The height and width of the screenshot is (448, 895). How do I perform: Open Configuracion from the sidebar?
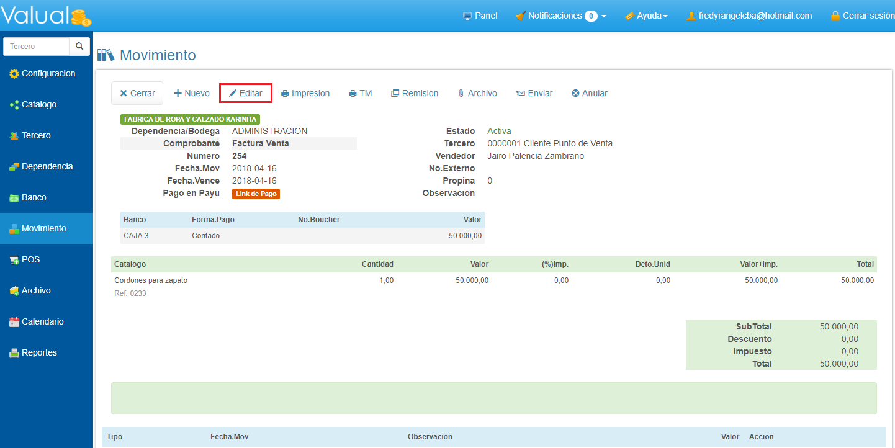(48, 73)
